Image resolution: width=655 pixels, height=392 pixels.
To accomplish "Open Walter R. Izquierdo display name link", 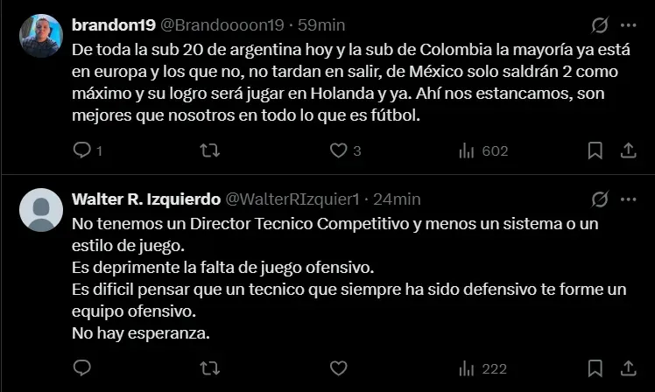I will pyautogui.click(x=146, y=199).
